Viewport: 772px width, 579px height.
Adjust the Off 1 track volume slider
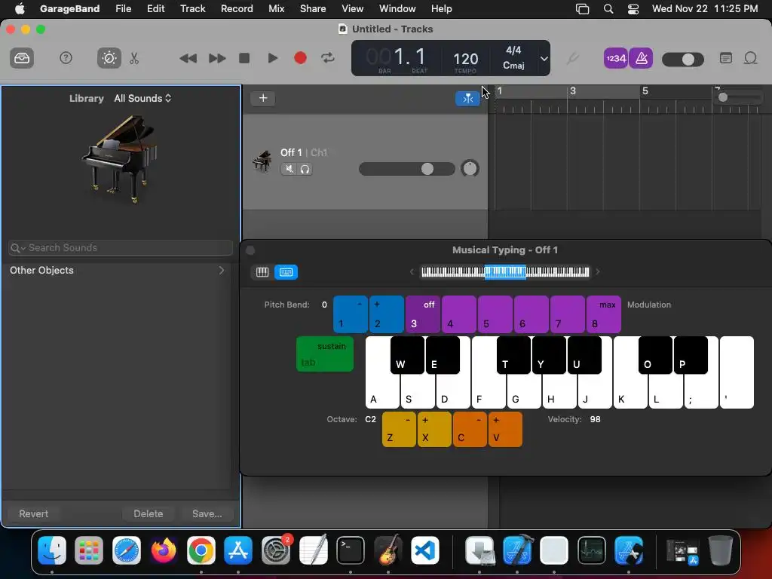pyautogui.click(x=407, y=169)
